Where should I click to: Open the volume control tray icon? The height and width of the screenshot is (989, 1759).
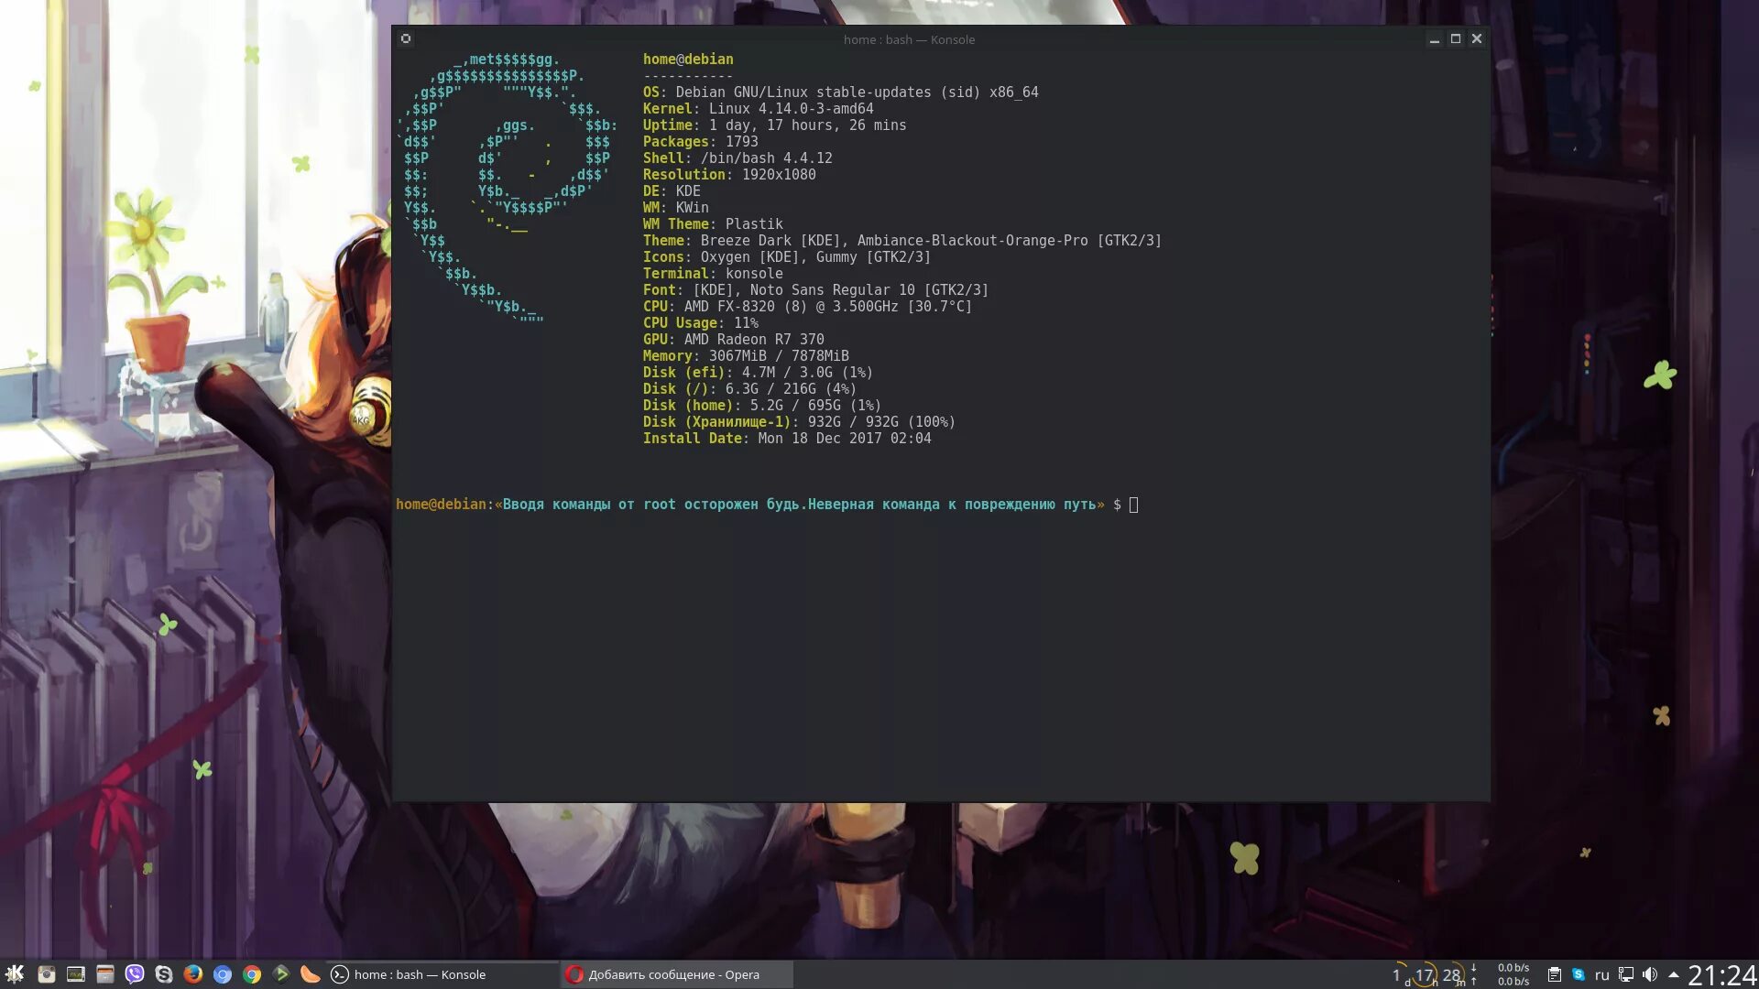tap(1650, 974)
